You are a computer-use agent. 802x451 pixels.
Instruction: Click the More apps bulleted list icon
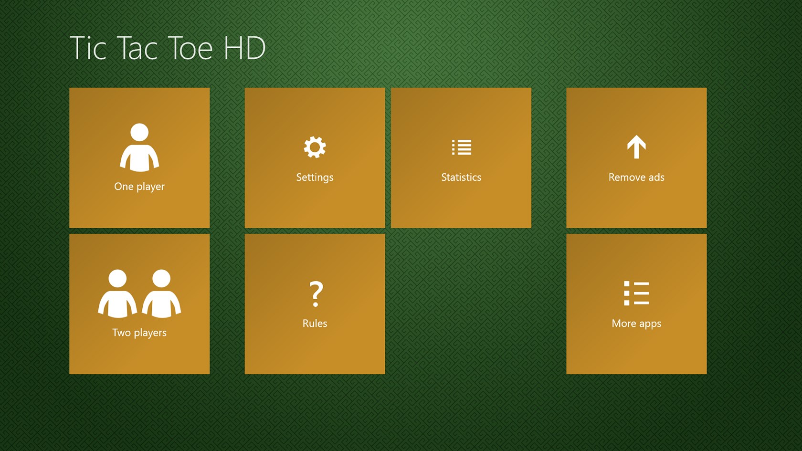coord(636,293)
